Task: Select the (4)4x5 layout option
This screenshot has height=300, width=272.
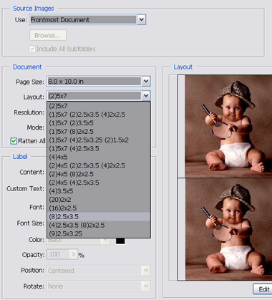Action: (99, 157)
